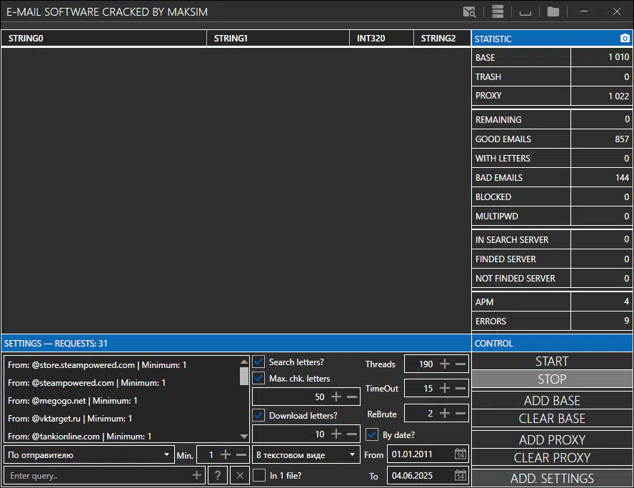Click the tray icon beside the folder icon
Screen dimensions: 634x488
[525, 13]
